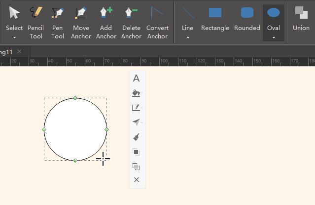Image resolution: width=315 pixels, height=205 pixels.
Task: Expand the Line tool dropdown arrow
Action: [x=187, y=37]
